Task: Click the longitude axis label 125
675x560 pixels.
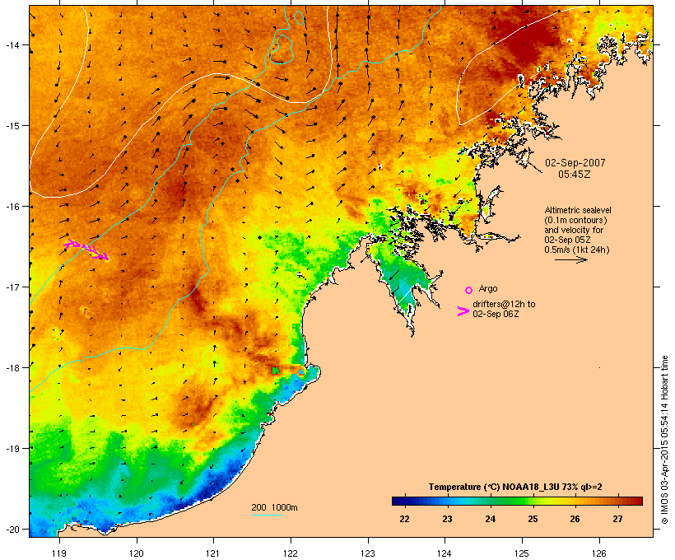Action: click(x=522, y=553)
